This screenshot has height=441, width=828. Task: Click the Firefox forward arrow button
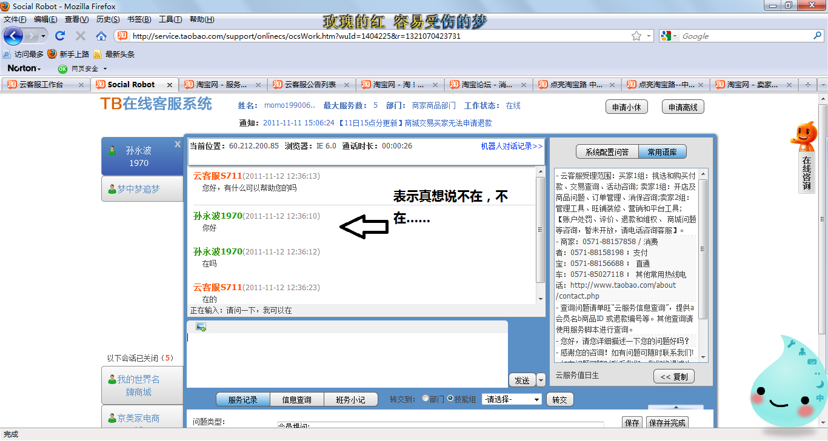point(32,36)
